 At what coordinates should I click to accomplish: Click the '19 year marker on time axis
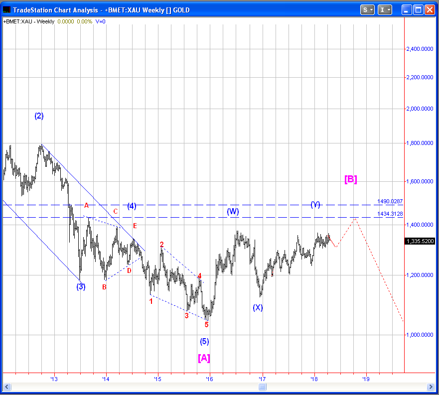point(366,379)
